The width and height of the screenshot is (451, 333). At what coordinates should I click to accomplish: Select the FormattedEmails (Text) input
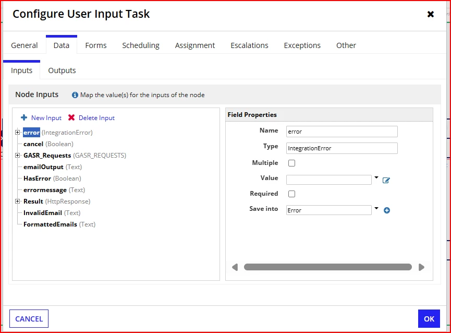pyautogui.click(x=59, y=224)
